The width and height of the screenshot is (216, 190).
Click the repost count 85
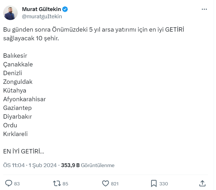point(65,184)
